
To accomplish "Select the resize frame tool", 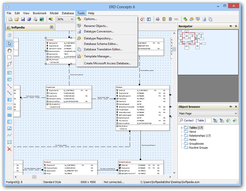I will (x=9, y=142).
